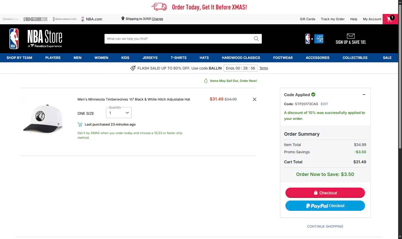Open Hardwood Classics menu

241,58
